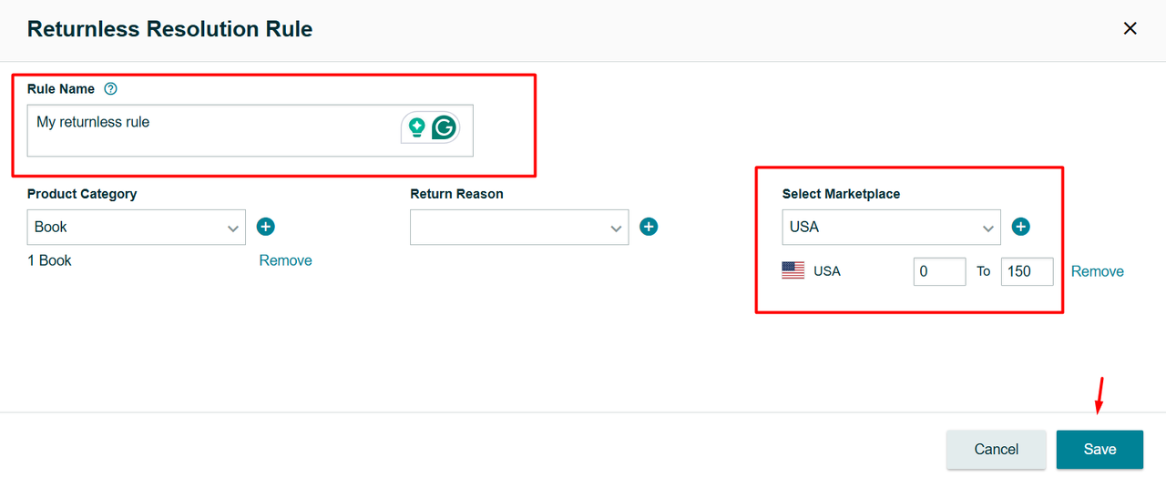Open the Grammarly G icon
This screenshot has width=1166, height=477.
tap(444, 128)
